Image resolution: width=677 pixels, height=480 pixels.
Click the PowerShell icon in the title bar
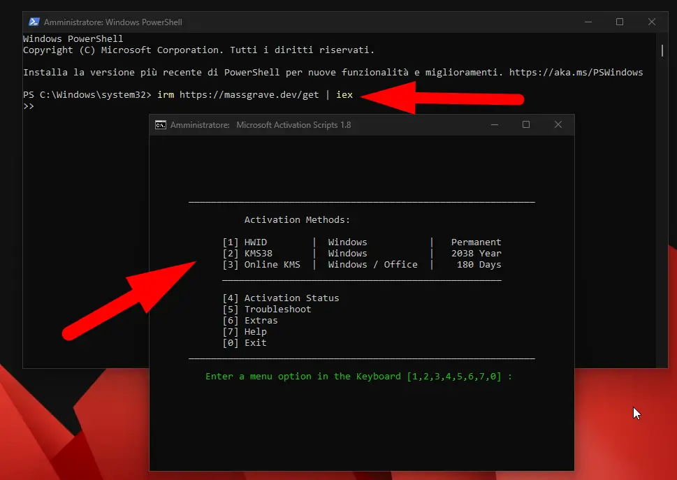[33, 22]
